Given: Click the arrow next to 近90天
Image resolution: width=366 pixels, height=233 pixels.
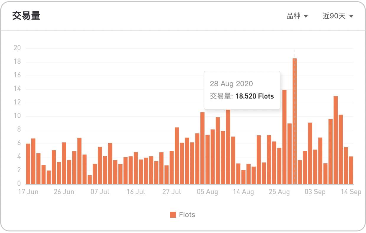Looking at the screenshot, I should pos(351,16).
